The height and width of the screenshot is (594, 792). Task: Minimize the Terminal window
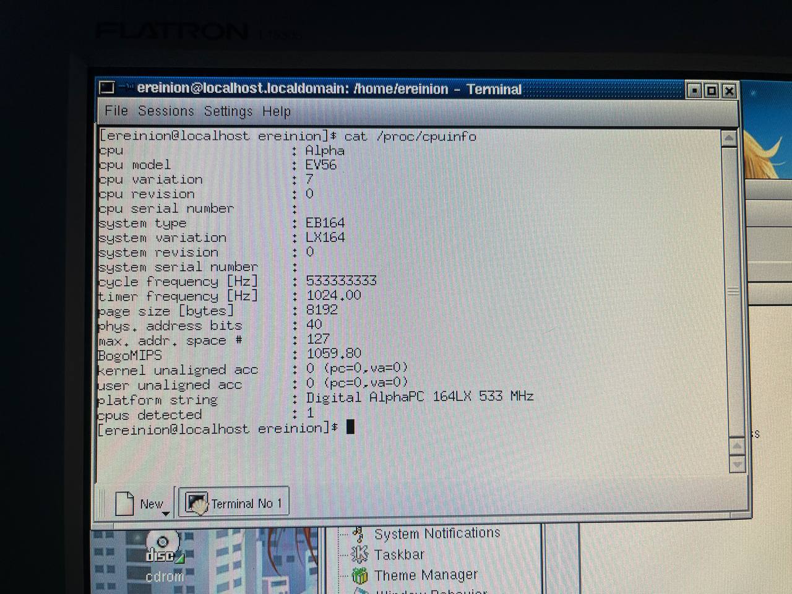tap(695, 91)
